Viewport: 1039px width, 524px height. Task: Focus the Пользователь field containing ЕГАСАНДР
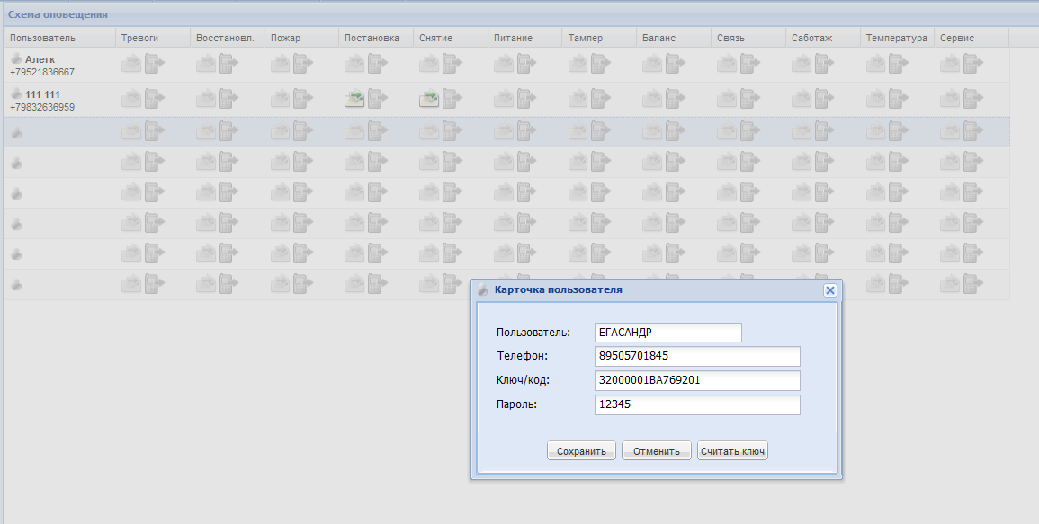(667, 333)
